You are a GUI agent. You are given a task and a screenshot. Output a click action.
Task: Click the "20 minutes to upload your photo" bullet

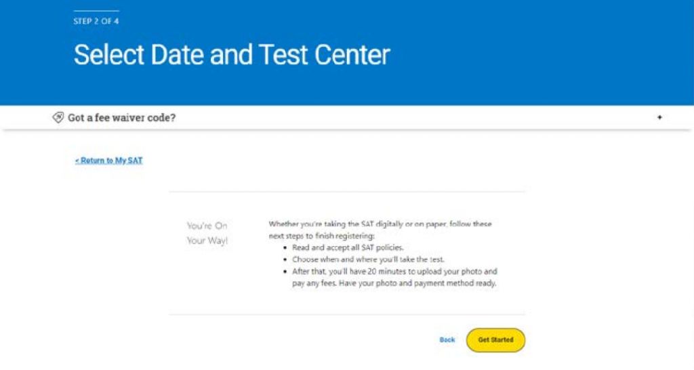pos(395,271)
